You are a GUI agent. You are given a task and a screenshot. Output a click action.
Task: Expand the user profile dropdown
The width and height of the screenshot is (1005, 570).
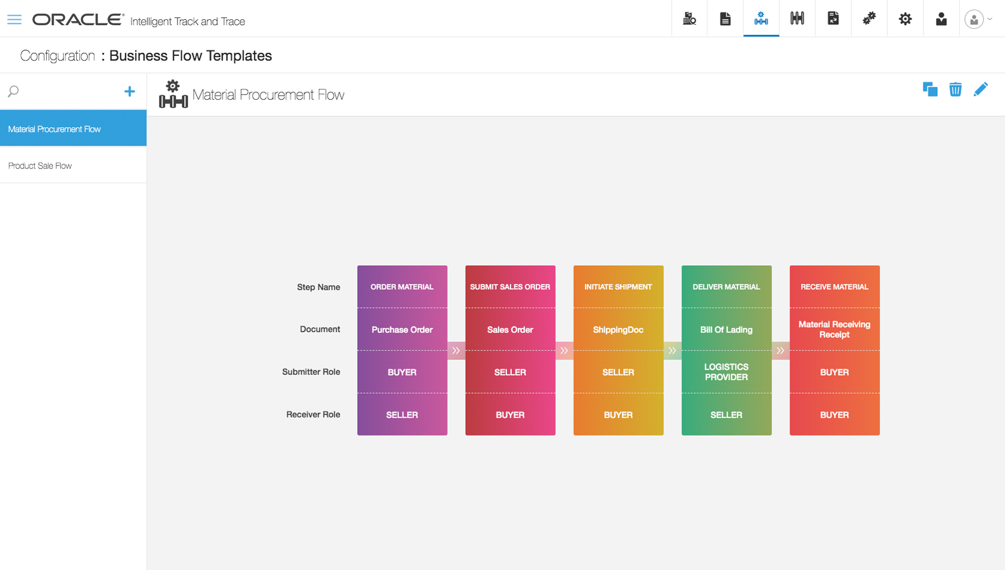pos(979,19)
